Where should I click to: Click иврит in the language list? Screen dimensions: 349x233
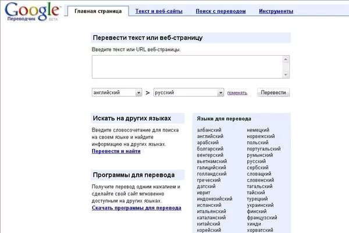pyautogui.click(x=204, y=192)
